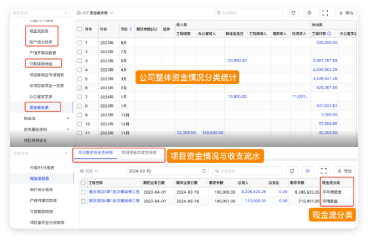Open 付款排款明细 in the upper sidebar
The height and width of the screenshot is (241, 368).
(x=41, y=64)
